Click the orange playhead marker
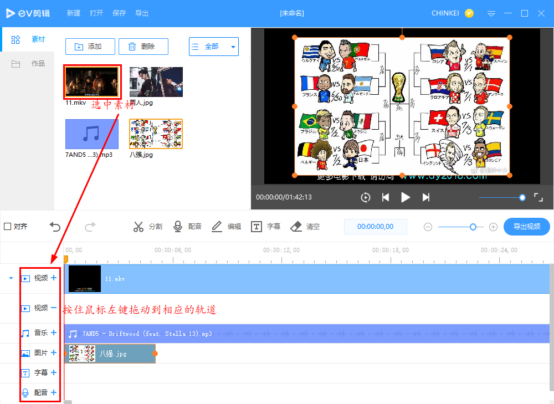Screen dimensions: 554x404 point(66,260)
